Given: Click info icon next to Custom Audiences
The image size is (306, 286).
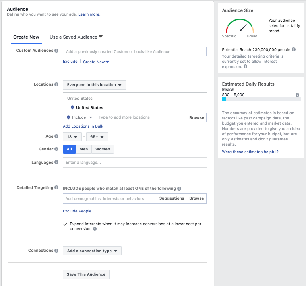Looking at the screenshot, I should [56, 51].
